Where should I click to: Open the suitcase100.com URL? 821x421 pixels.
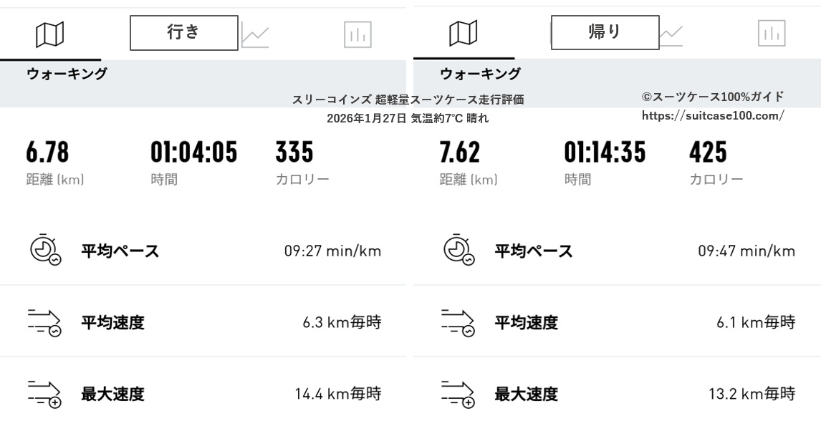click(x=712, y=115)
